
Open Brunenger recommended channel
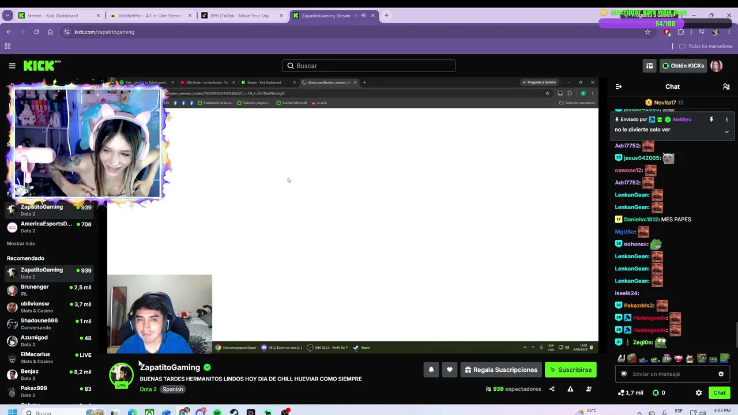coord(50,290)
